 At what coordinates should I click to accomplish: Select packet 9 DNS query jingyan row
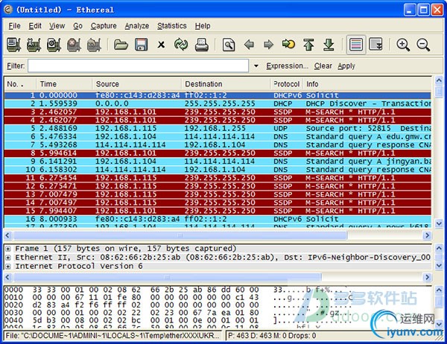tap(218, 162)
